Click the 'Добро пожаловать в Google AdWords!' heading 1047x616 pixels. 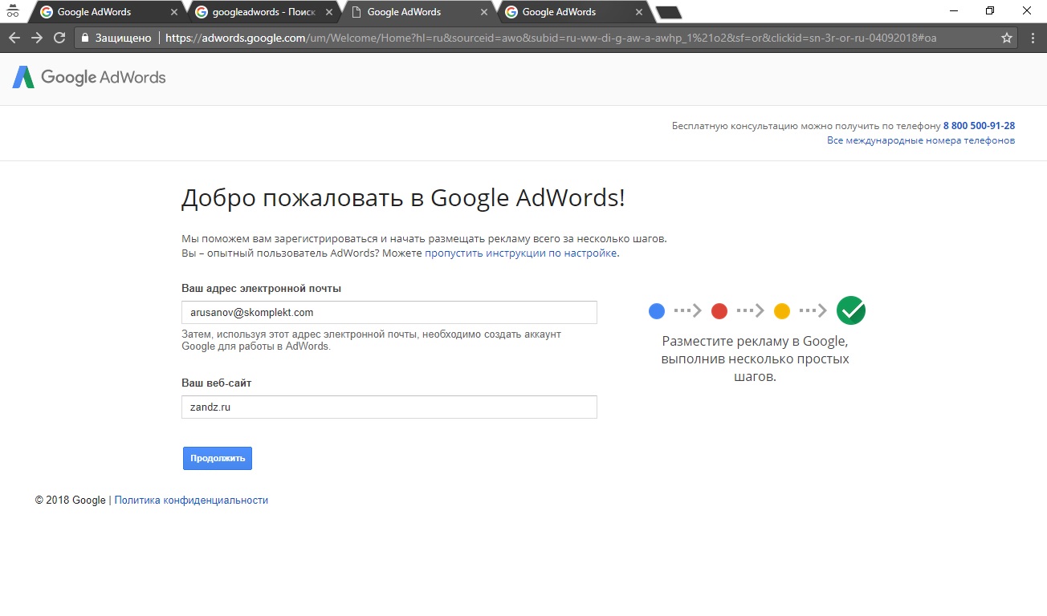point(403,198)
